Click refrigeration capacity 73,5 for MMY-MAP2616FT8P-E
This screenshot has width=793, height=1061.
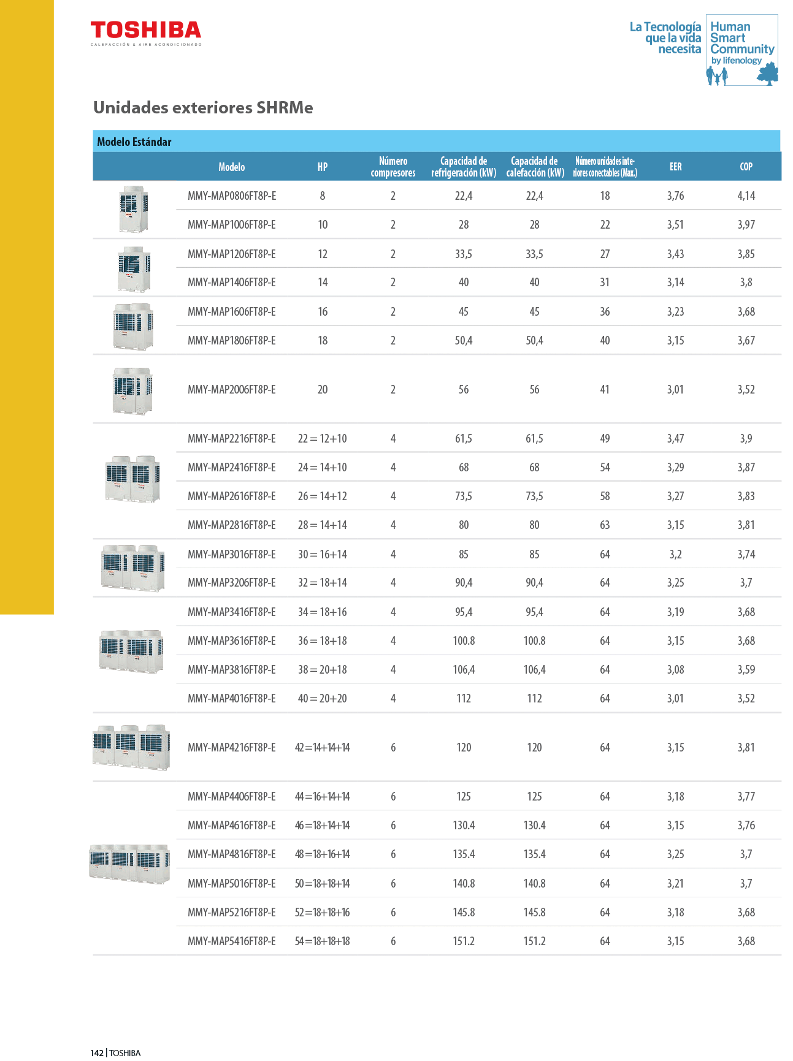[x=464, y=496]
